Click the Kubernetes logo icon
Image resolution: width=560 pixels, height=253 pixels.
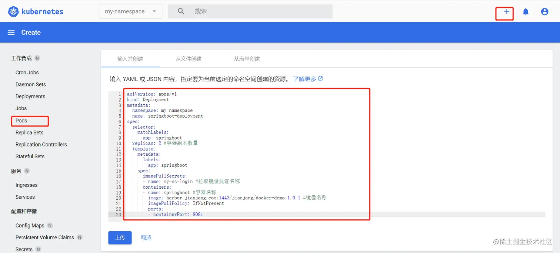tap(13, 11)
